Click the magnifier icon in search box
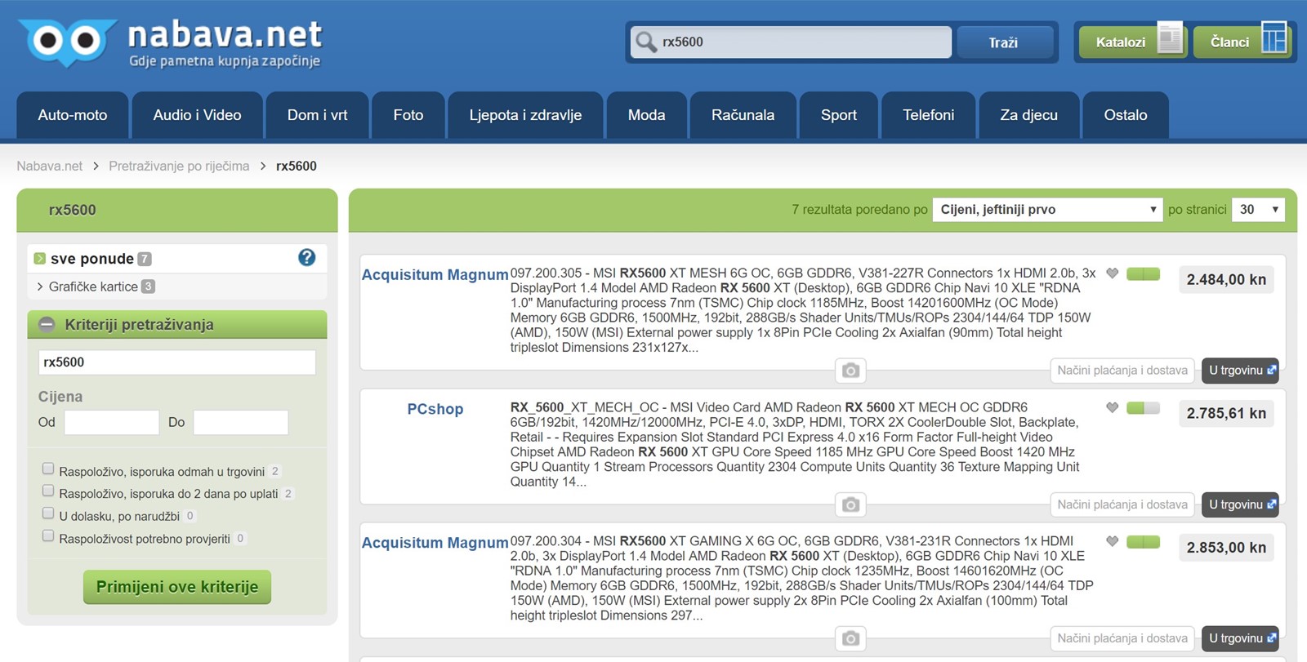 coord(646,42)
